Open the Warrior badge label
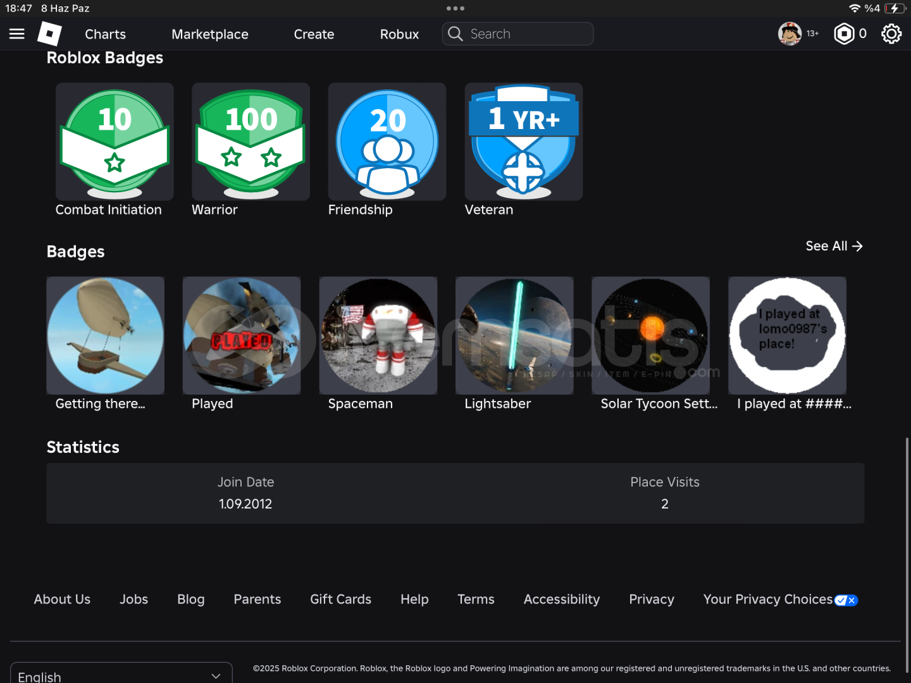Viewport: 911px width, 683px height. 214,210
